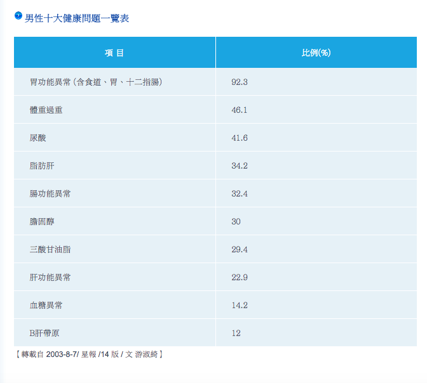Screen dimensions: 427x383
Task: Select the value 30 for 膽固醇
Action: [236, 221]
